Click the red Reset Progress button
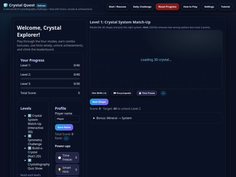 tap(167, 7)
